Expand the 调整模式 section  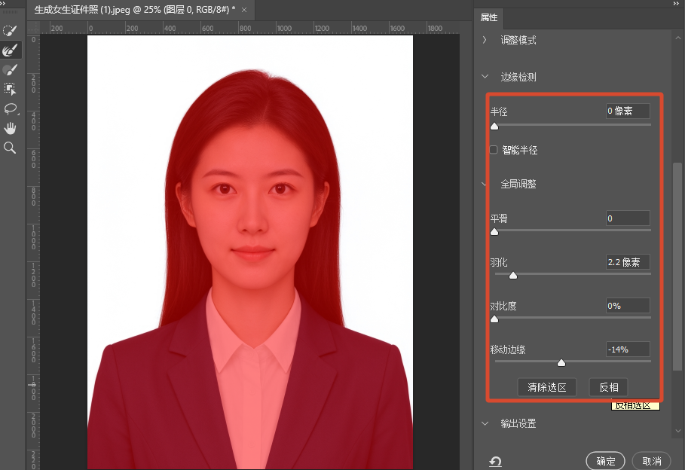click(x=485, y=40)
